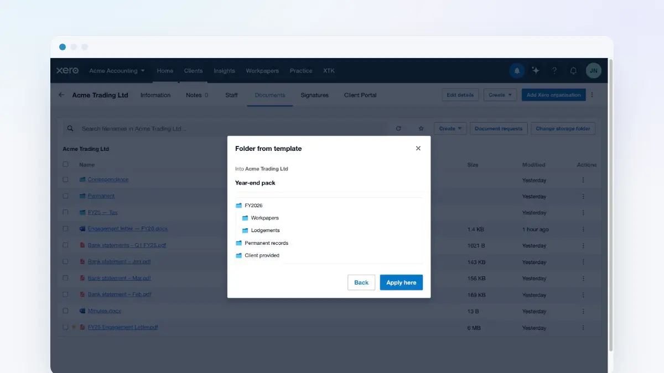Image resolution: width=664 pixels, height=373 pixels.
Task: Click the Edit details button
Action: 460,95
